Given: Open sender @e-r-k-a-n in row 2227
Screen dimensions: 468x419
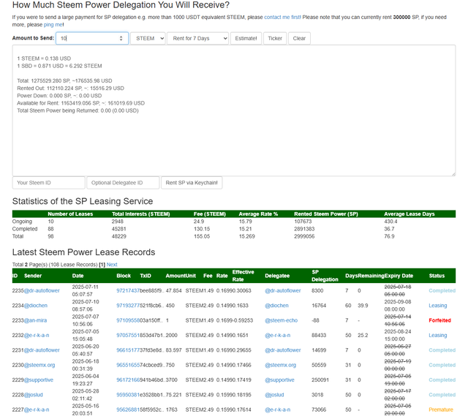Looking at the screenshot, I should (x=37, y=409).
